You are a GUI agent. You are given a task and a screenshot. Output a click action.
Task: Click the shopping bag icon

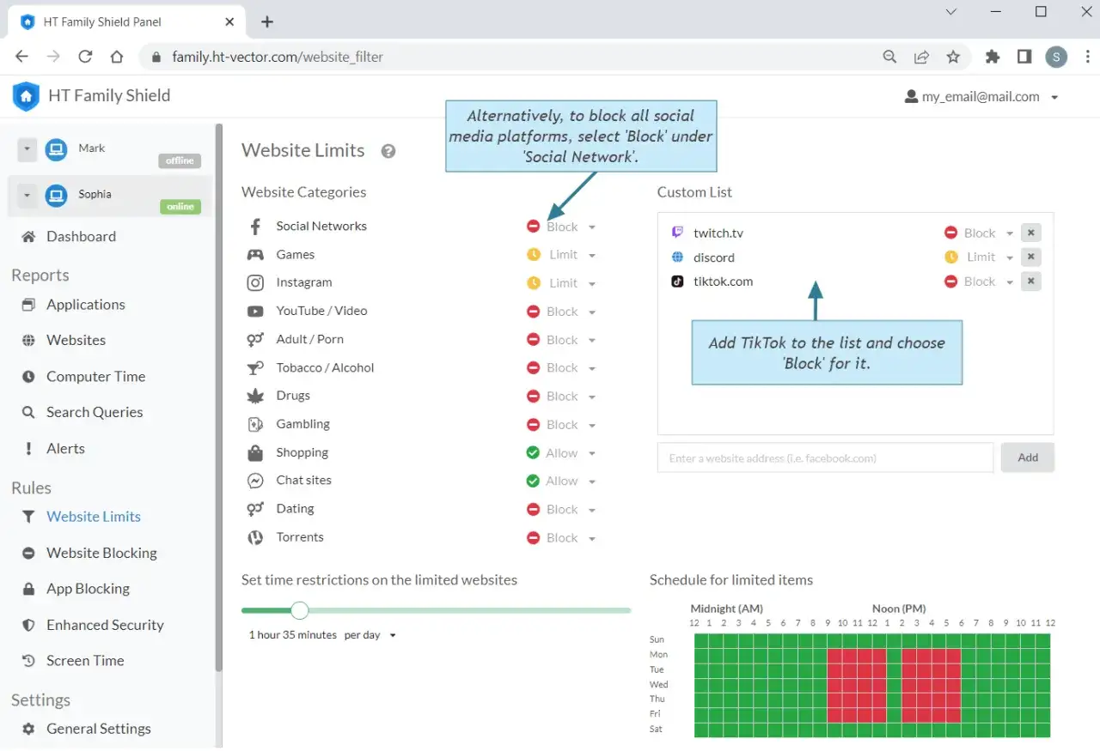[255, 452]
